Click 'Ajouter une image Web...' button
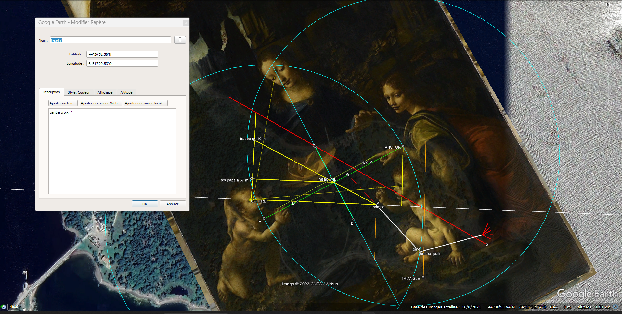This screenshot has width=622, height=314. [101, 103]
